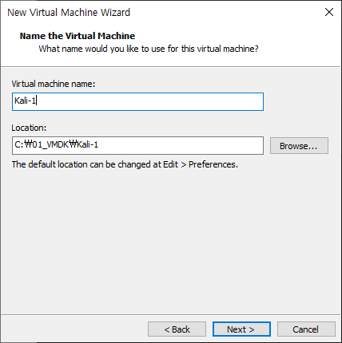The width and height of the screenshot is (342, 343).
Task: Click the 'Virtual machine name:' label
Action: 54,84
